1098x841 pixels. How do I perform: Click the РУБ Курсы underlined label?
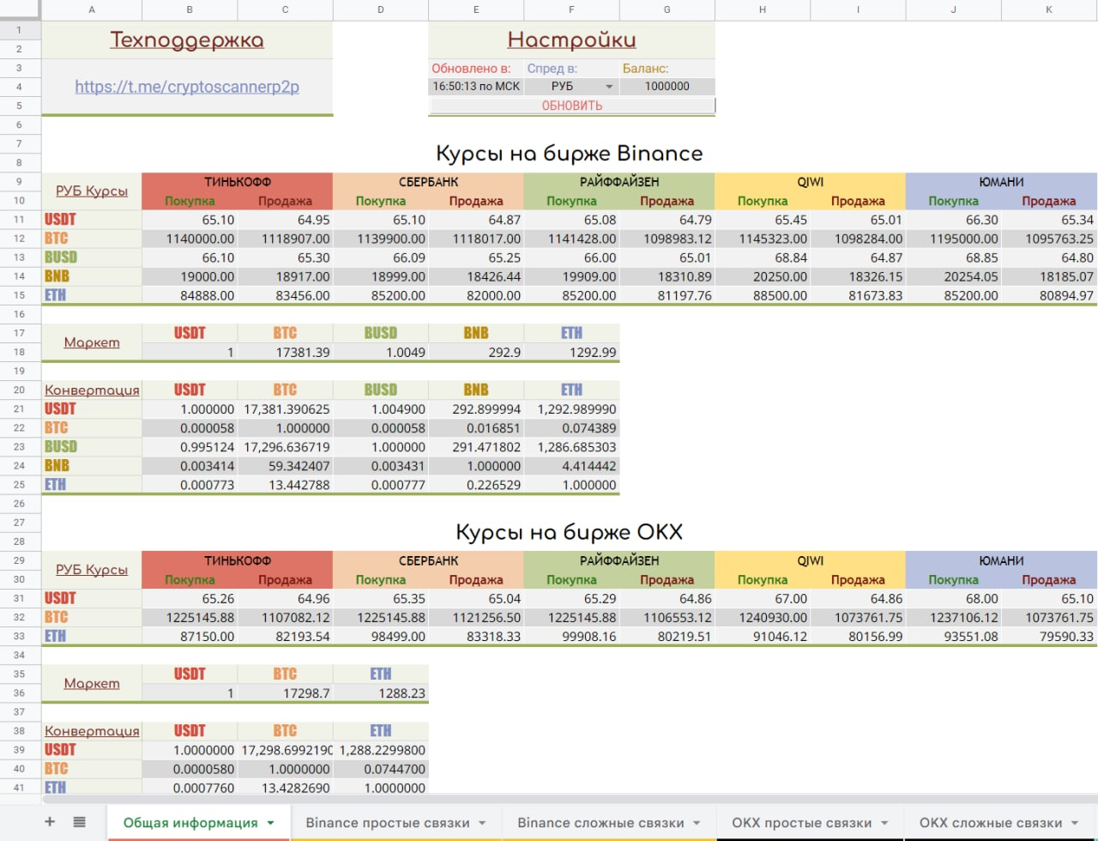tap(91, 191)
